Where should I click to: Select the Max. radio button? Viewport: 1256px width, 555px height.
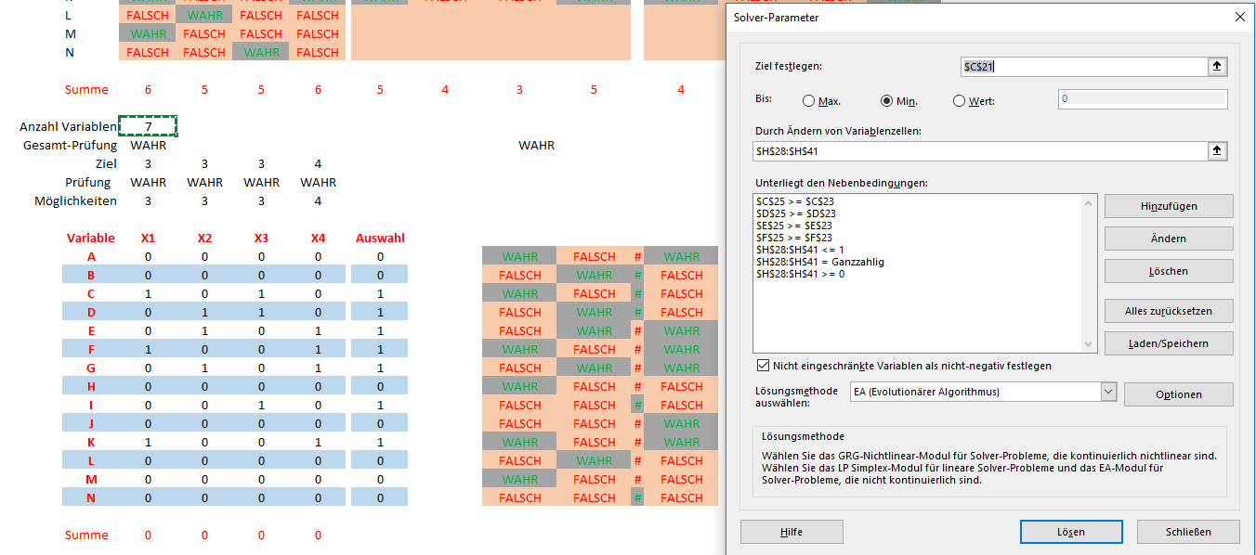click(808, 100)
